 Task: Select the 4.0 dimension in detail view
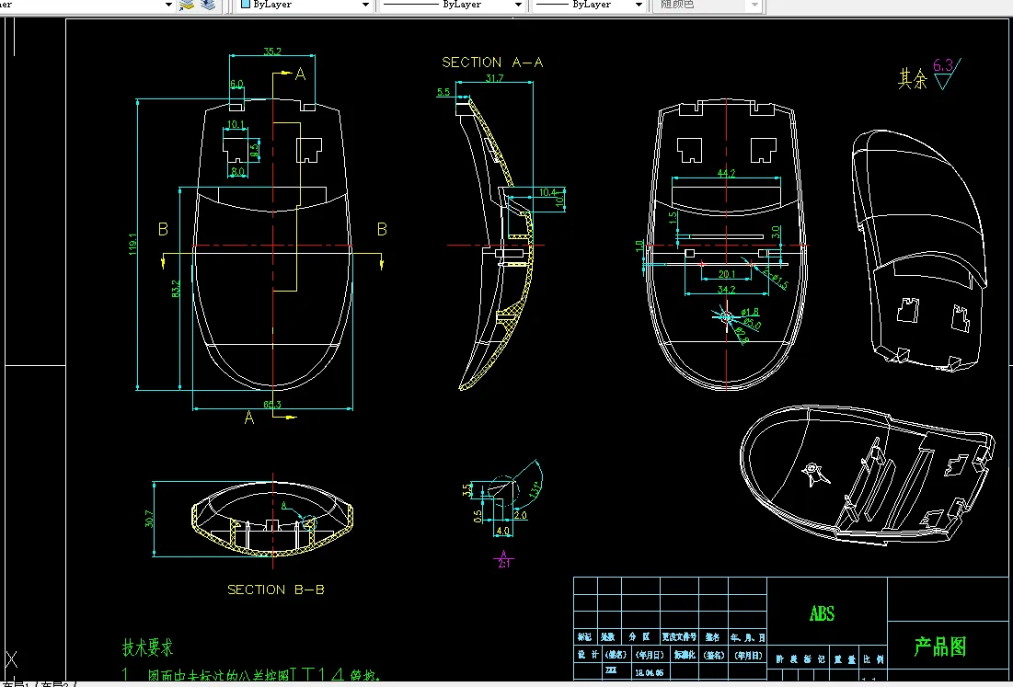(x=502, y=531)
